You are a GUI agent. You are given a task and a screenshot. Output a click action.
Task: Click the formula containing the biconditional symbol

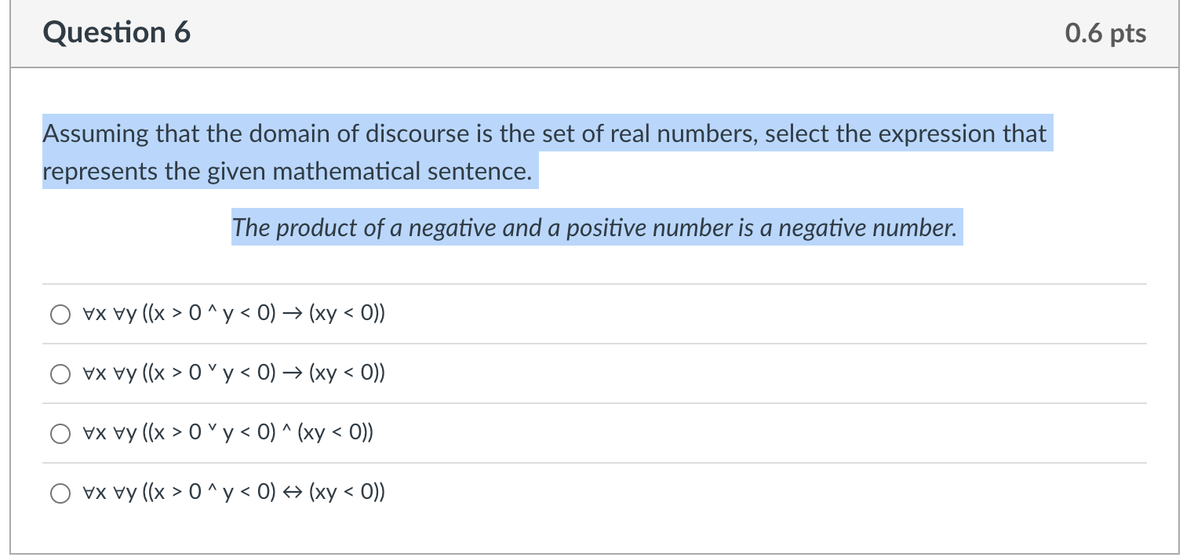(x=231, y=492)
